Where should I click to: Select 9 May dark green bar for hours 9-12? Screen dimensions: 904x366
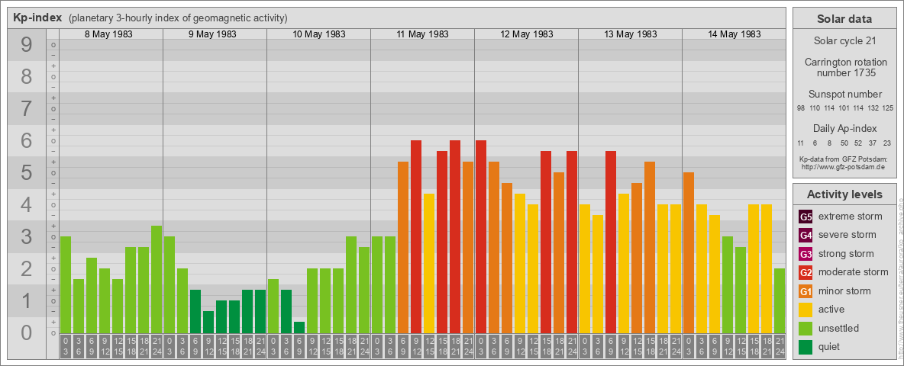pos(208,323)
